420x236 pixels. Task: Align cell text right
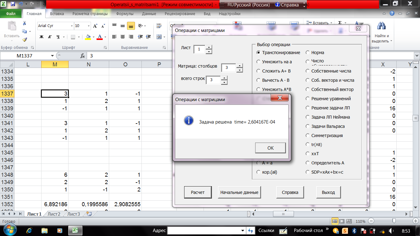point(131,37)
